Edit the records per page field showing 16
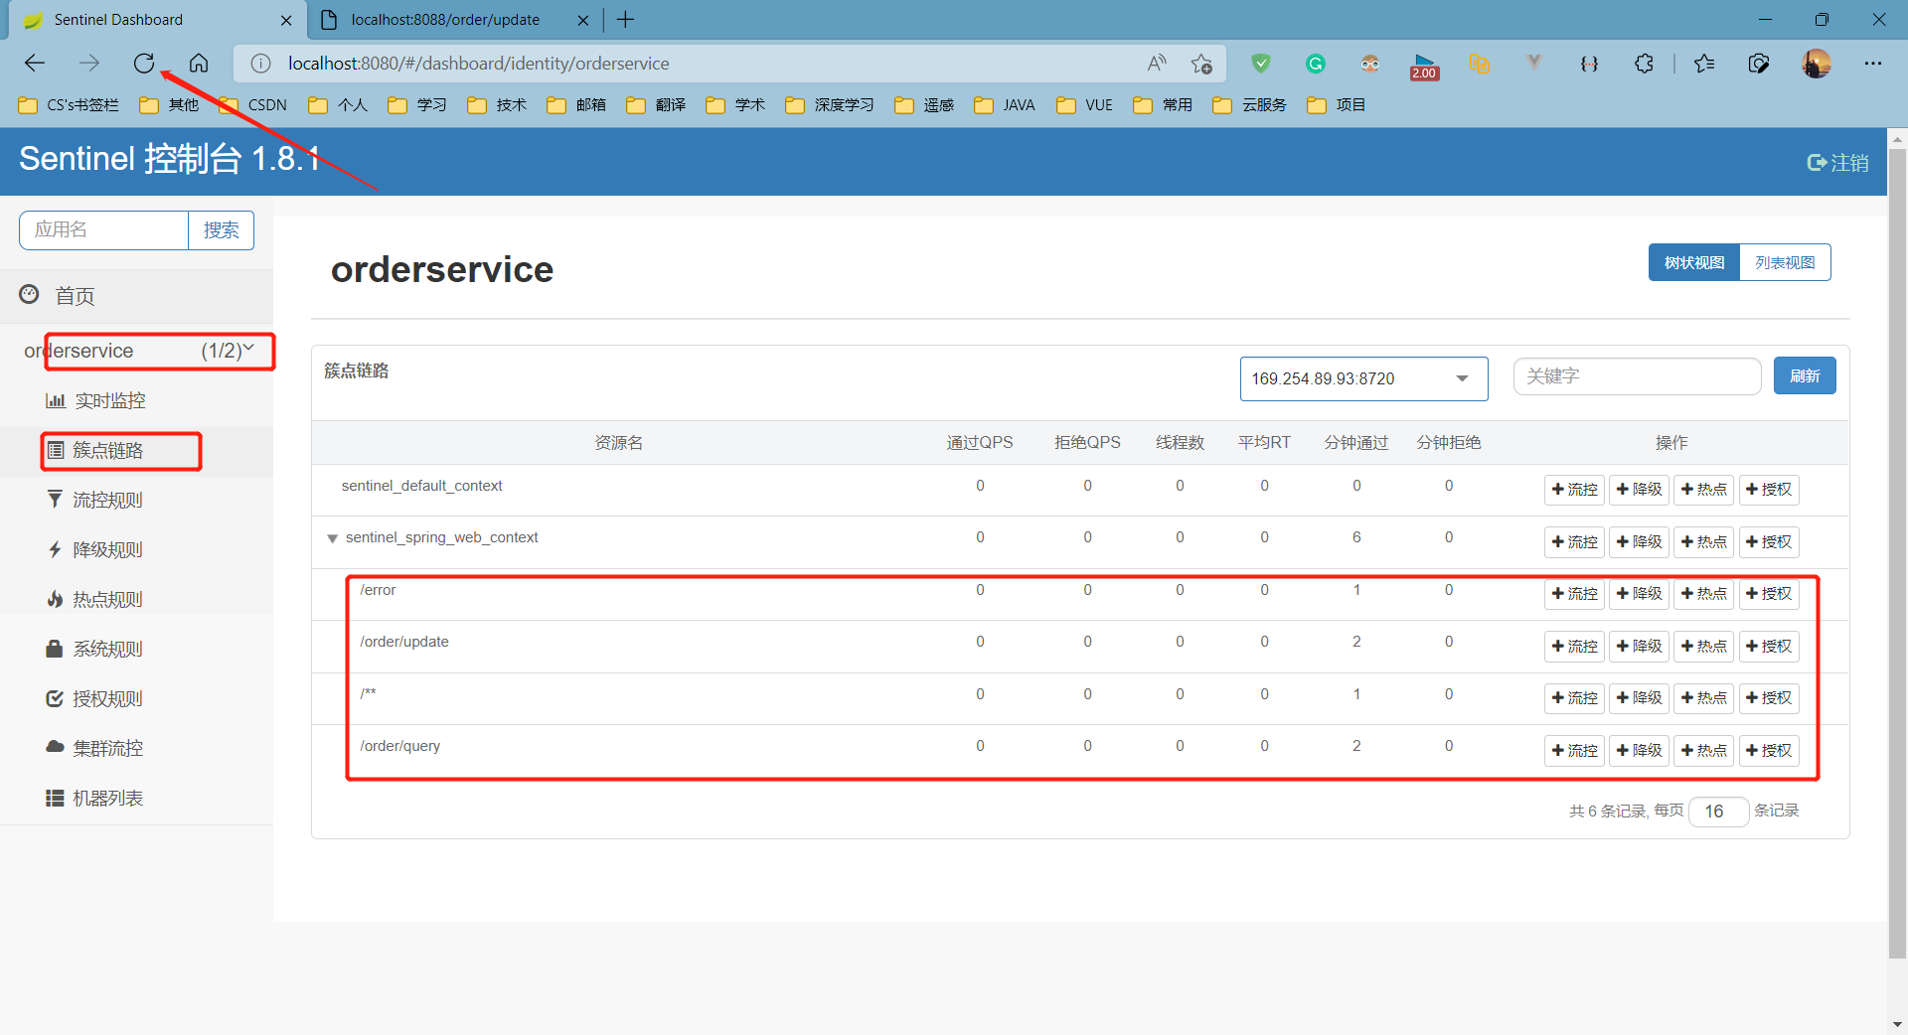The width and height of the screenshot is (1908, 1035). click(x=1718, y=812)
